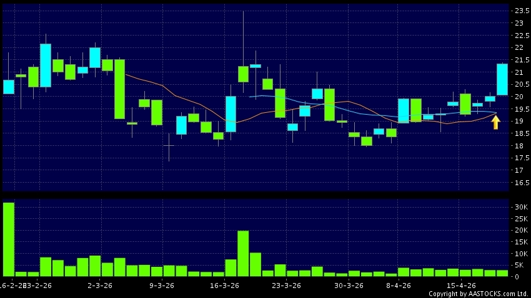
Task: Select the latest cyan candle at right edge
Action: tap(502, 79)
